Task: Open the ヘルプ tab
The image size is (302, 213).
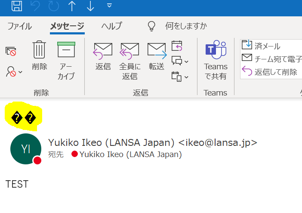Action: pyautogui.click(x=112, y=26)
